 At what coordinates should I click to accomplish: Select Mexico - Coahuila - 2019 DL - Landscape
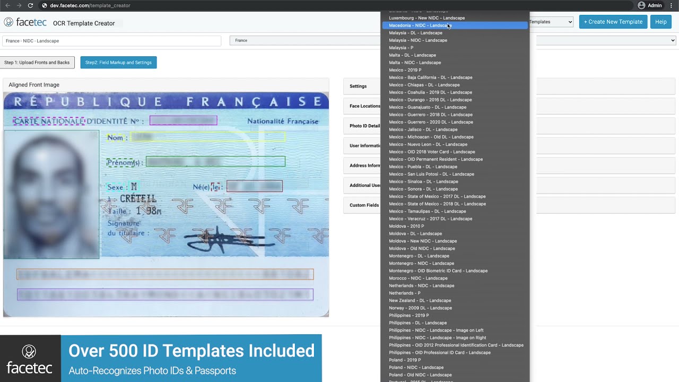[x=455, y=92]
